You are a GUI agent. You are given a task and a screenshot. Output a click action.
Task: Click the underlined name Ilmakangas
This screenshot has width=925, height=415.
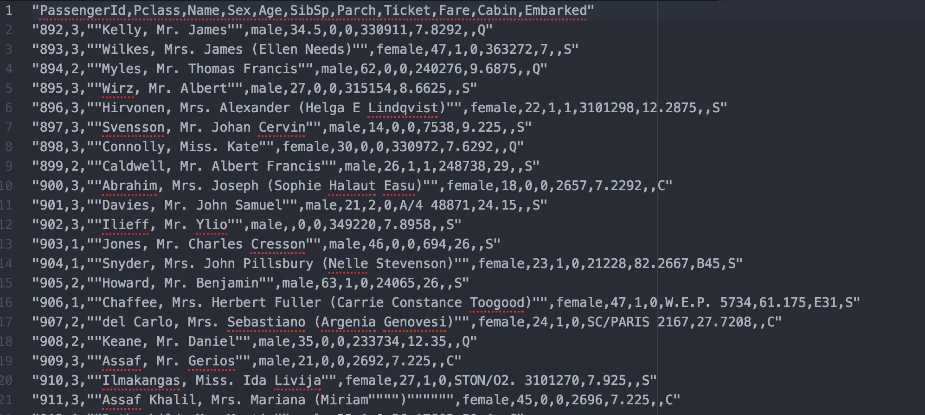tap(141, 380)
